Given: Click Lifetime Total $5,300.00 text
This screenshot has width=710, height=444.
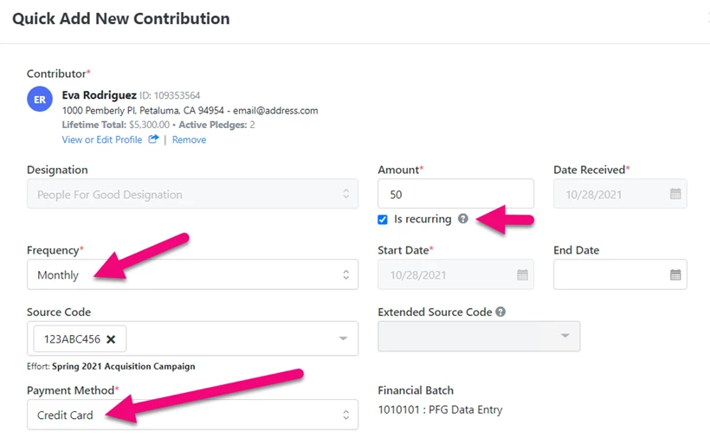Looking at the screenshot, I should tap(116, 125).
